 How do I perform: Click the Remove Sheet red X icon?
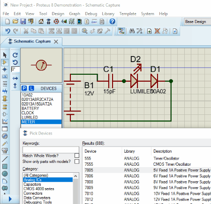pyautogui.click(x=157, y=31)
